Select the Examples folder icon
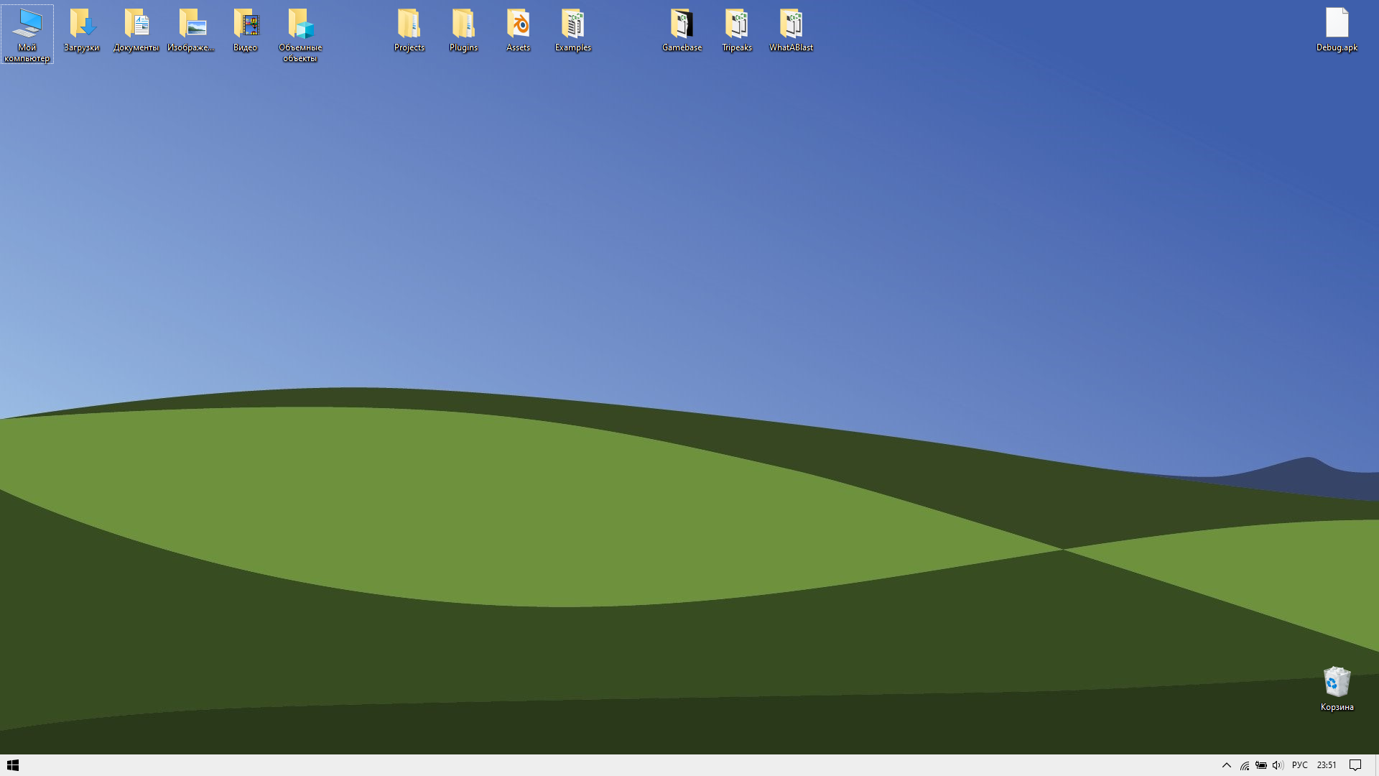 (573, 30)
